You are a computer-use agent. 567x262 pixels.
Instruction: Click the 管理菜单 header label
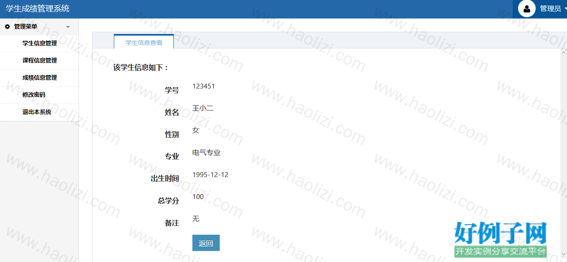pos(26,26)
